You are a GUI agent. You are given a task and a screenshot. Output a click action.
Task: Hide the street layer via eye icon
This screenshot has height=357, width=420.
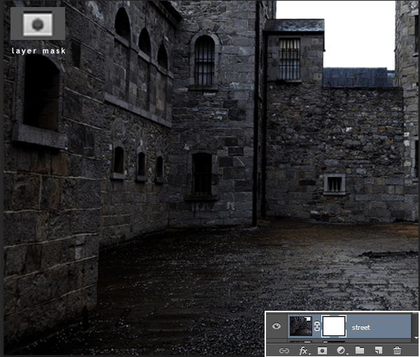[x=276, y=326]
